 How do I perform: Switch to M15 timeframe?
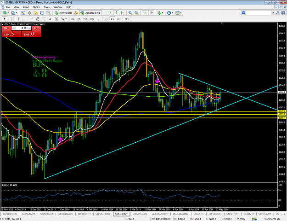pyautogui.click(x=85, y=19)
